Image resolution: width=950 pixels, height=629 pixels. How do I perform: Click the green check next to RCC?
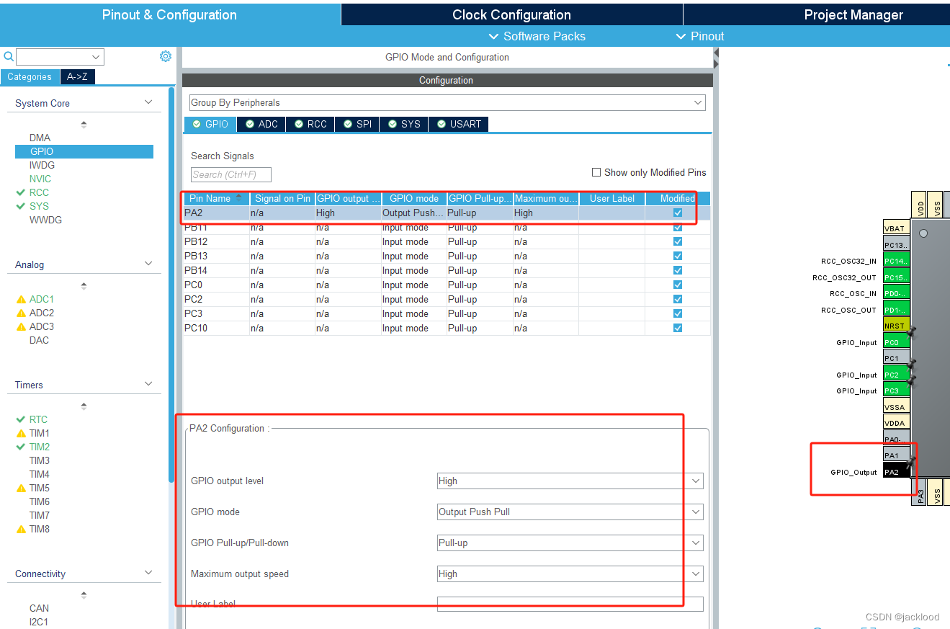(20, 192)
